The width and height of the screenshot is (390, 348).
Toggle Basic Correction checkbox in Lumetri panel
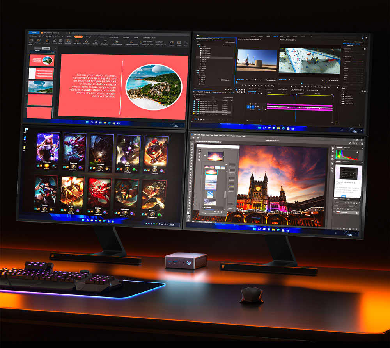365,49
